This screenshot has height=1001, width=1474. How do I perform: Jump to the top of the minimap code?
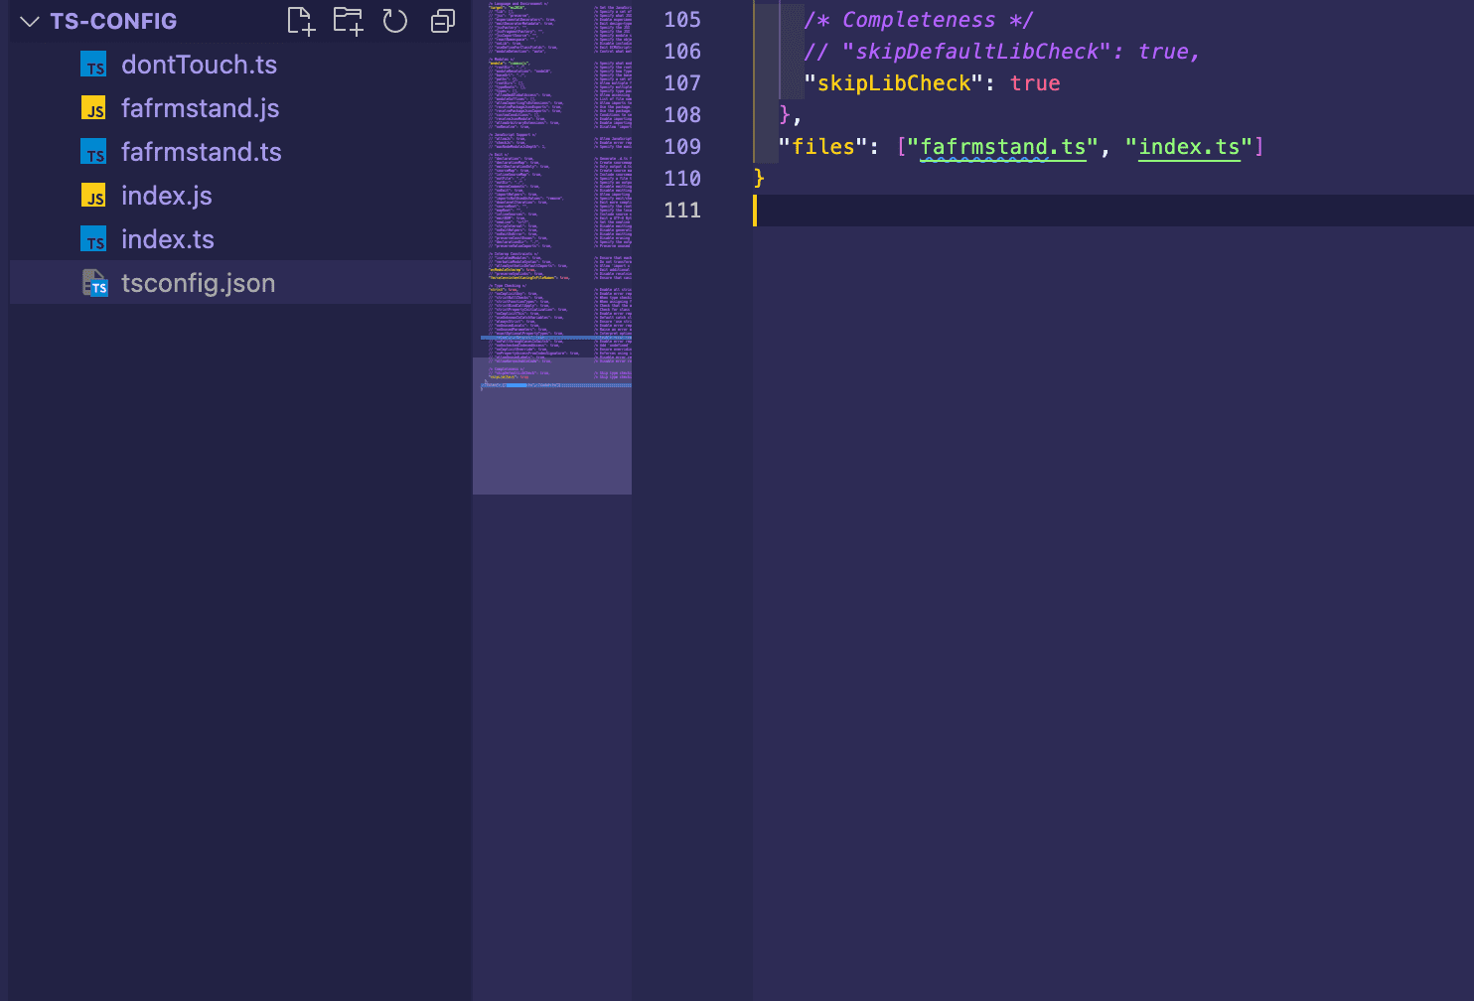[552, 5]
